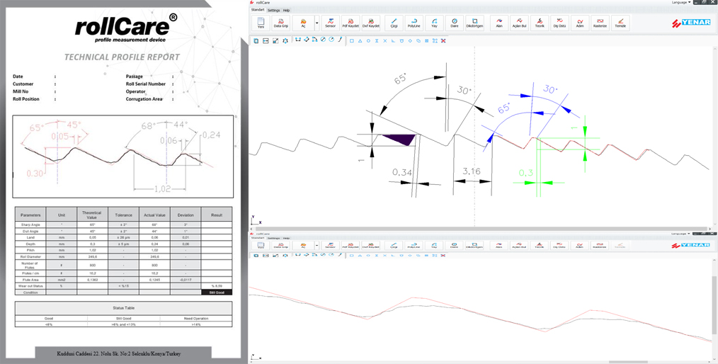Click 'Need Operation' status column header

(196, 318)
